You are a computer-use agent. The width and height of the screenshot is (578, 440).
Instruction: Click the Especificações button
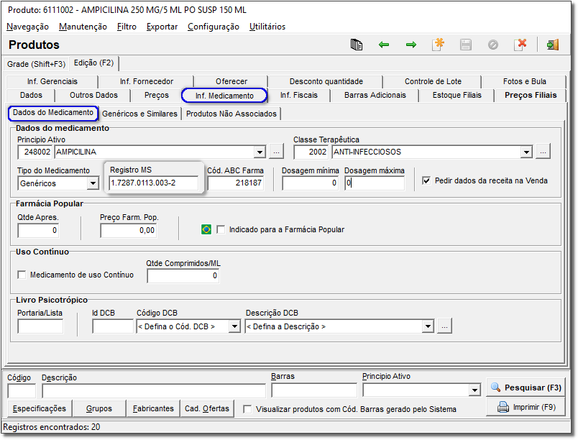[40, 408]
